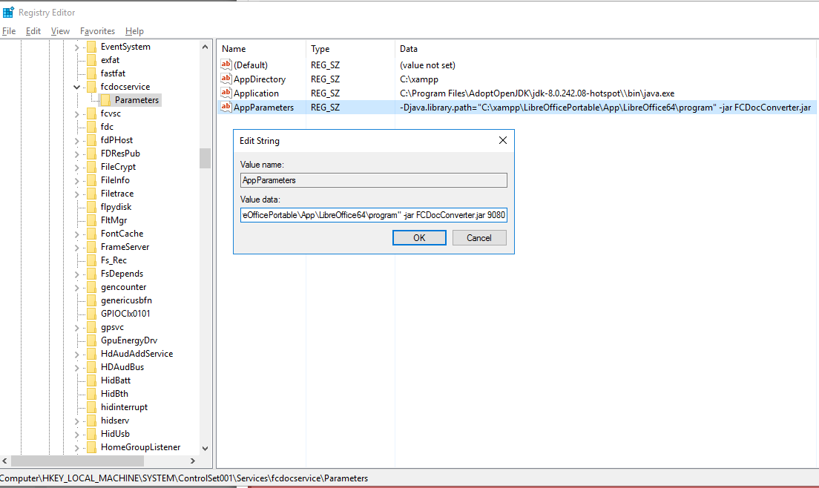Open the Edit menu

33,31
